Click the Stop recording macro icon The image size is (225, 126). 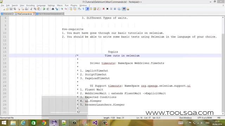pyautogui.click(x=107, y=9)
